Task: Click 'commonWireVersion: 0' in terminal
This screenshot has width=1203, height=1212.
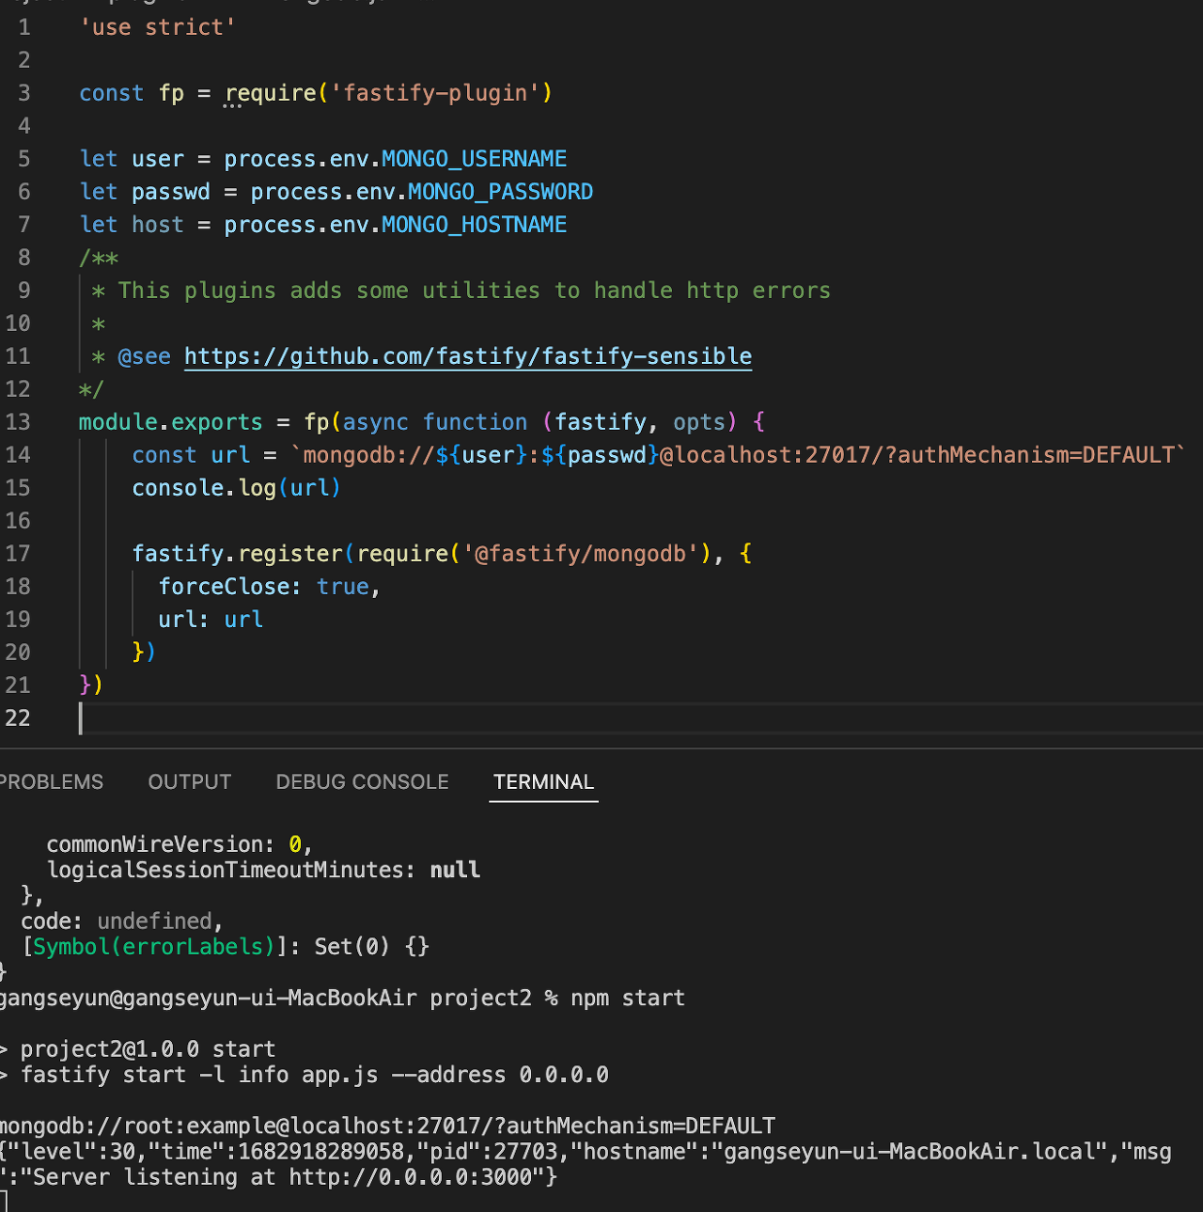Action: [x=179, y=844]
